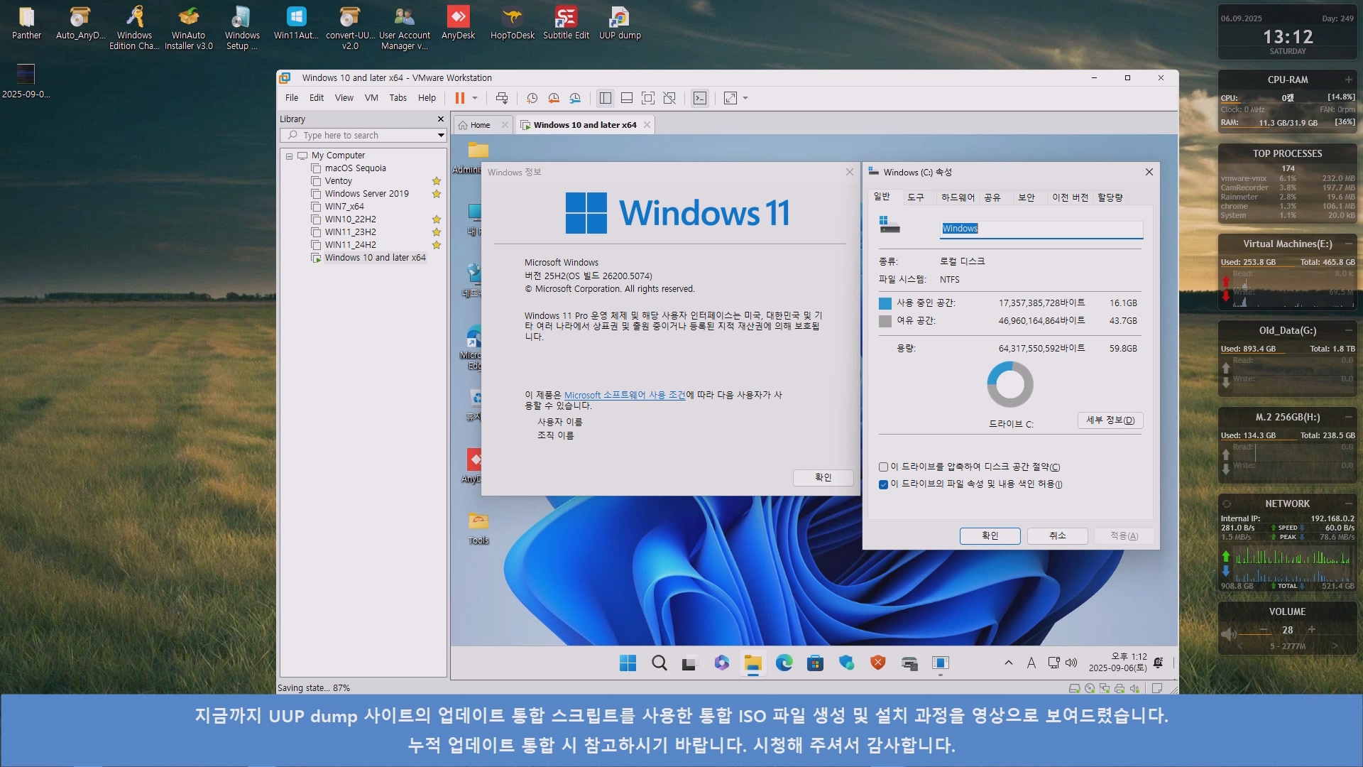Click the drive name field containing Windows

pyautogui.click(x=1041, y=229)
